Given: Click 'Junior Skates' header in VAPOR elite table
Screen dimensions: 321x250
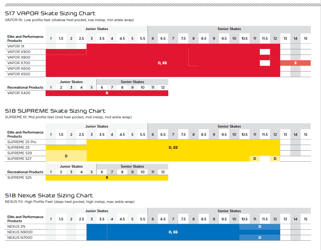Looking at the screenshot, I should click(x=97, y=29).
